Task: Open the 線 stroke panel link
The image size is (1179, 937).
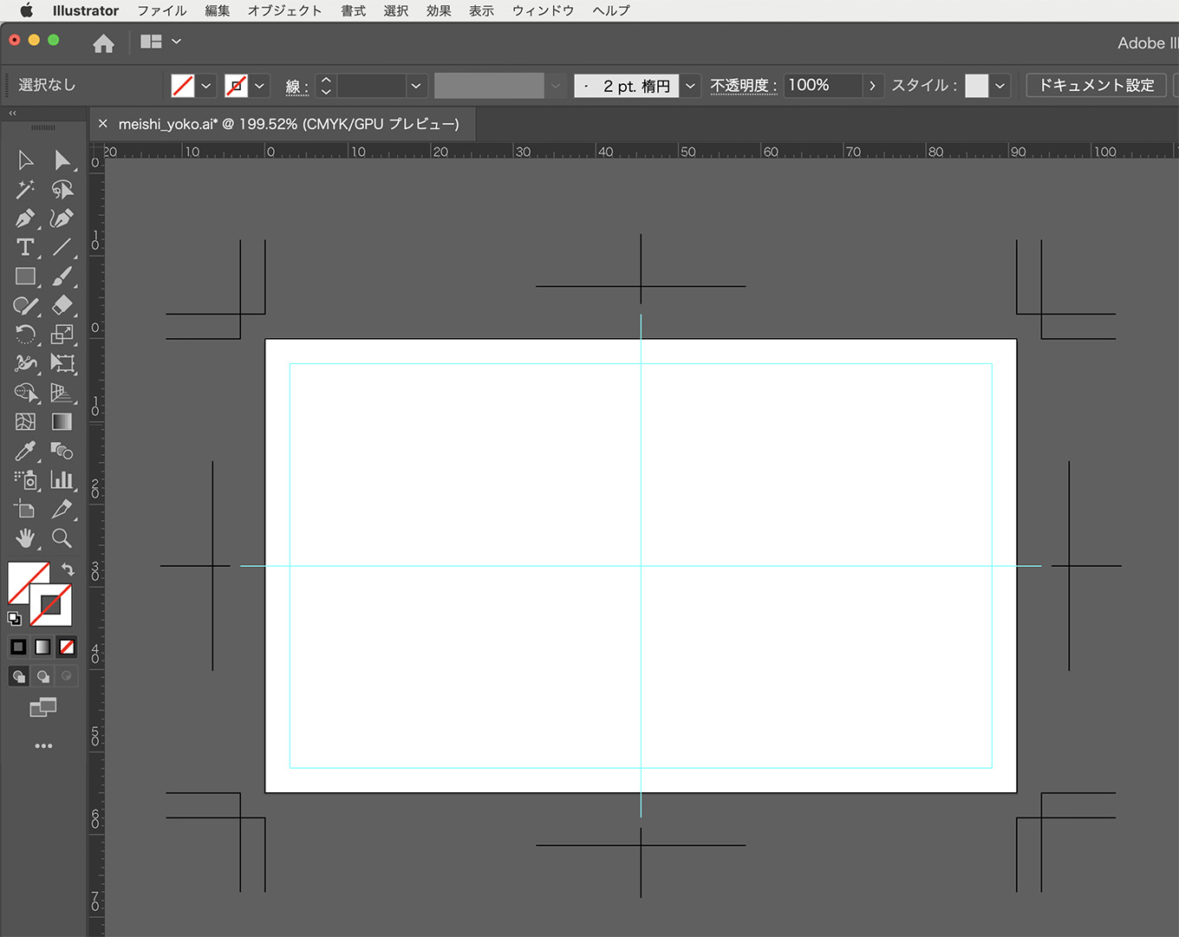Action: [x=296, y=87]
